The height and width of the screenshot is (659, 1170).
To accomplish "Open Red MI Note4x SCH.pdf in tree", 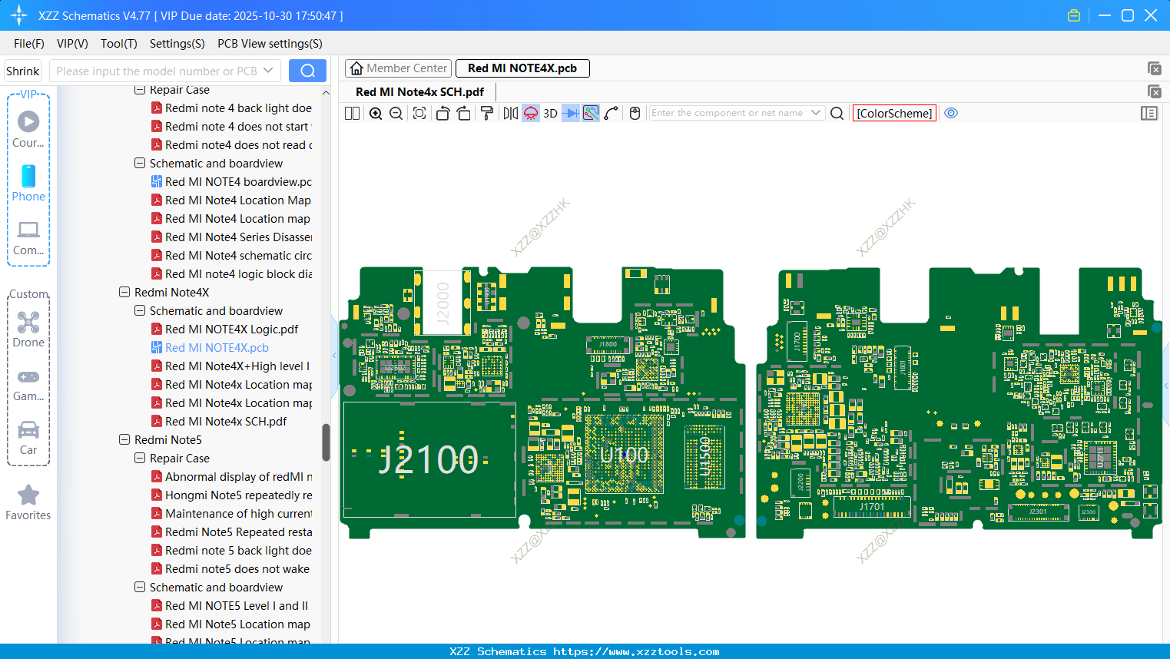I will tap(226, 422).
